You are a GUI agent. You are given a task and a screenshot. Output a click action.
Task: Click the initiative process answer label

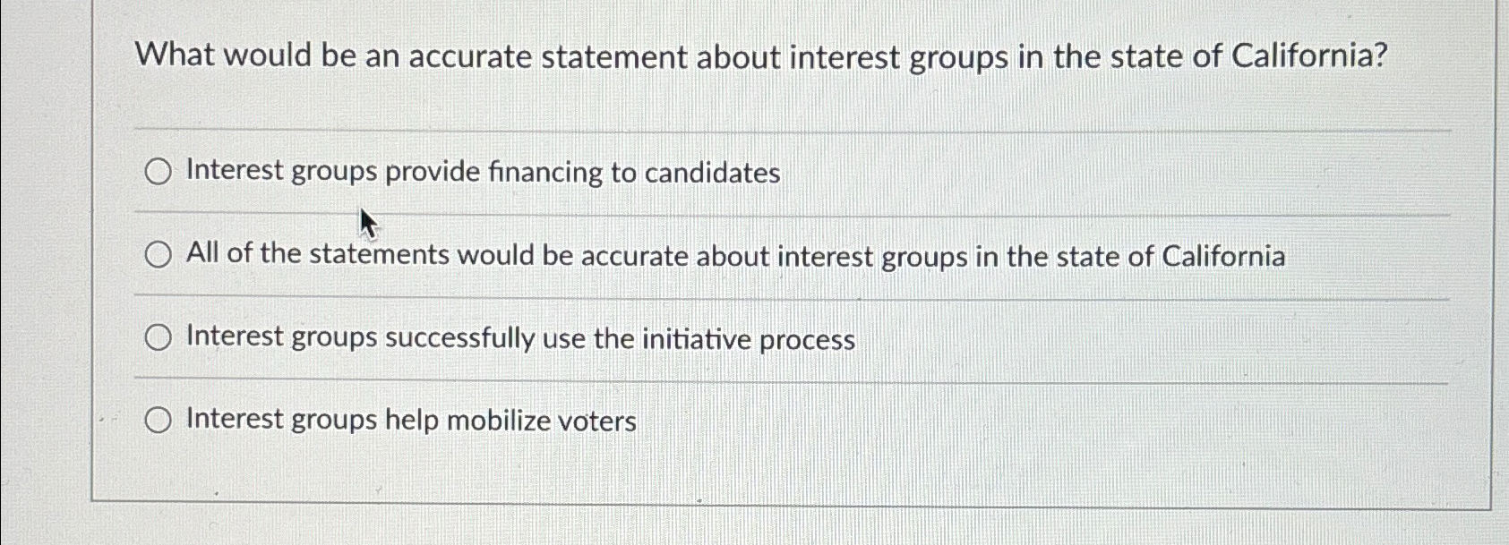[x=519, y=338]
